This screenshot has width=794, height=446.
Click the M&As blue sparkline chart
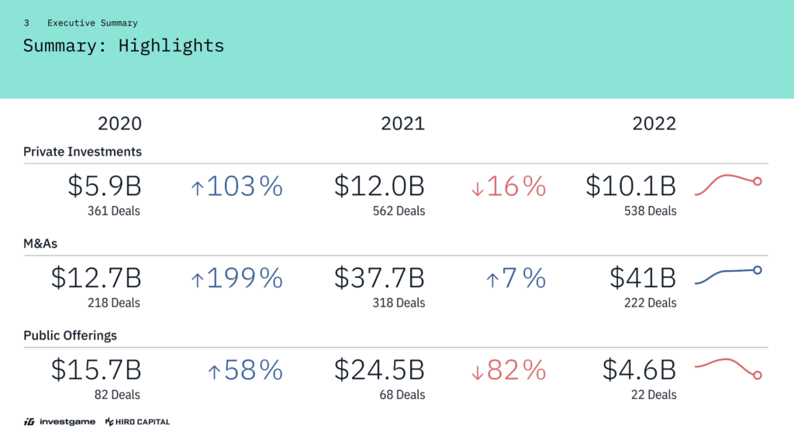click(729, 275)
